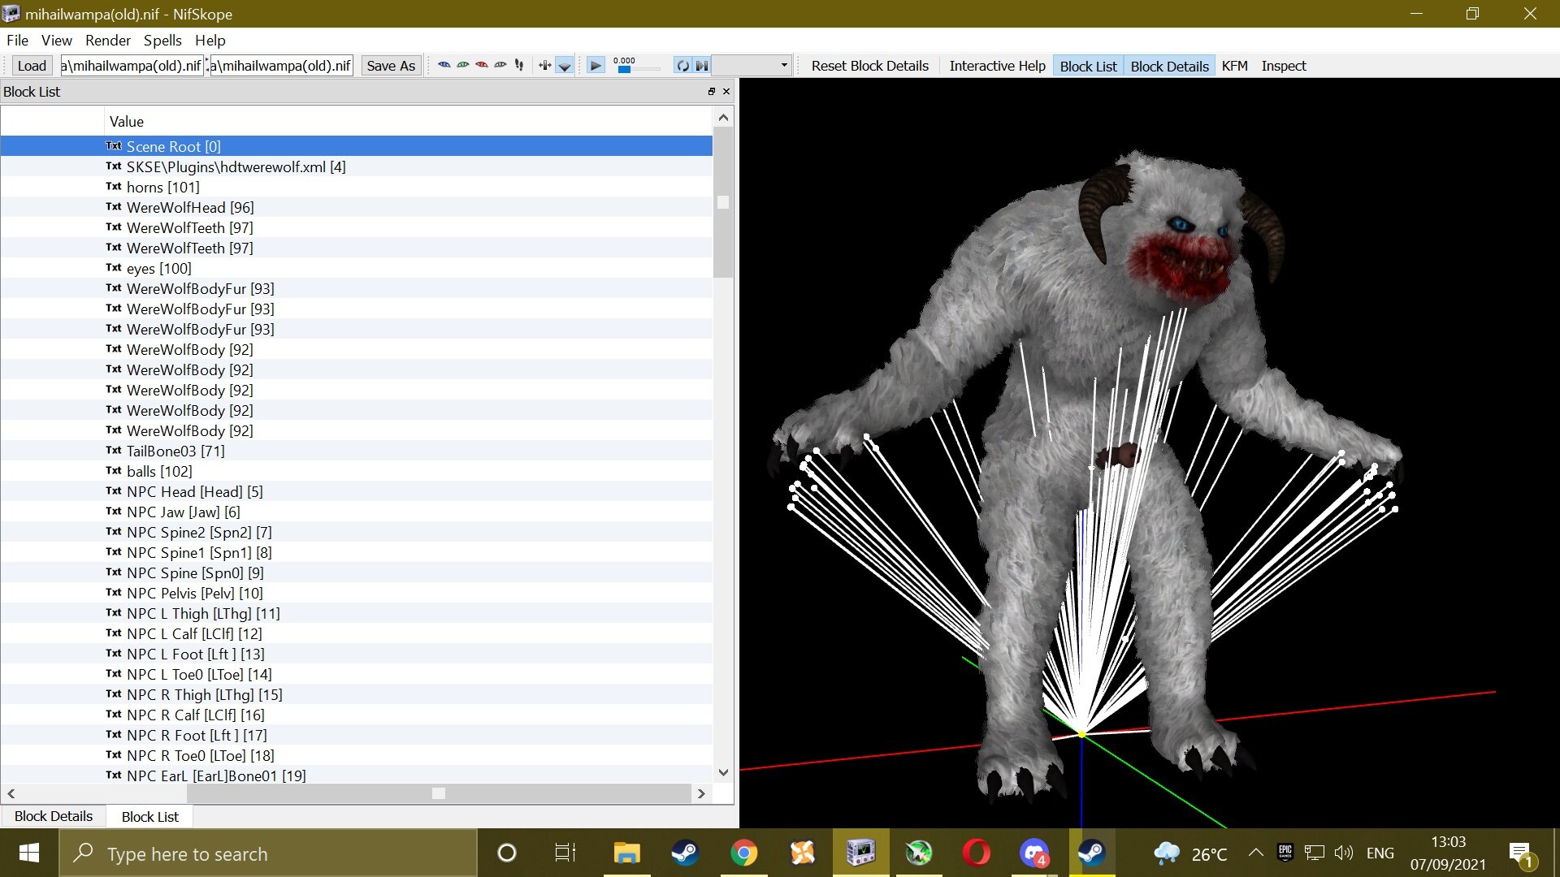1560x877 pixels.
Task: Click the load file path field
Action: [x=132, y=66]
